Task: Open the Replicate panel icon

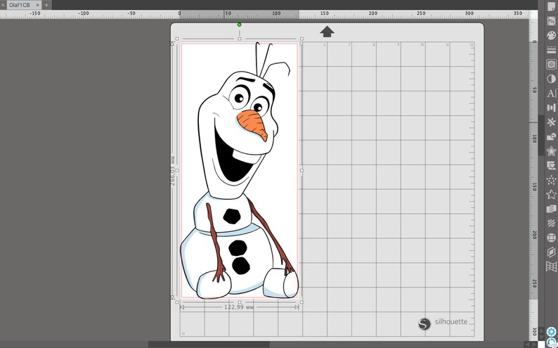Action: tap(551, 209)
